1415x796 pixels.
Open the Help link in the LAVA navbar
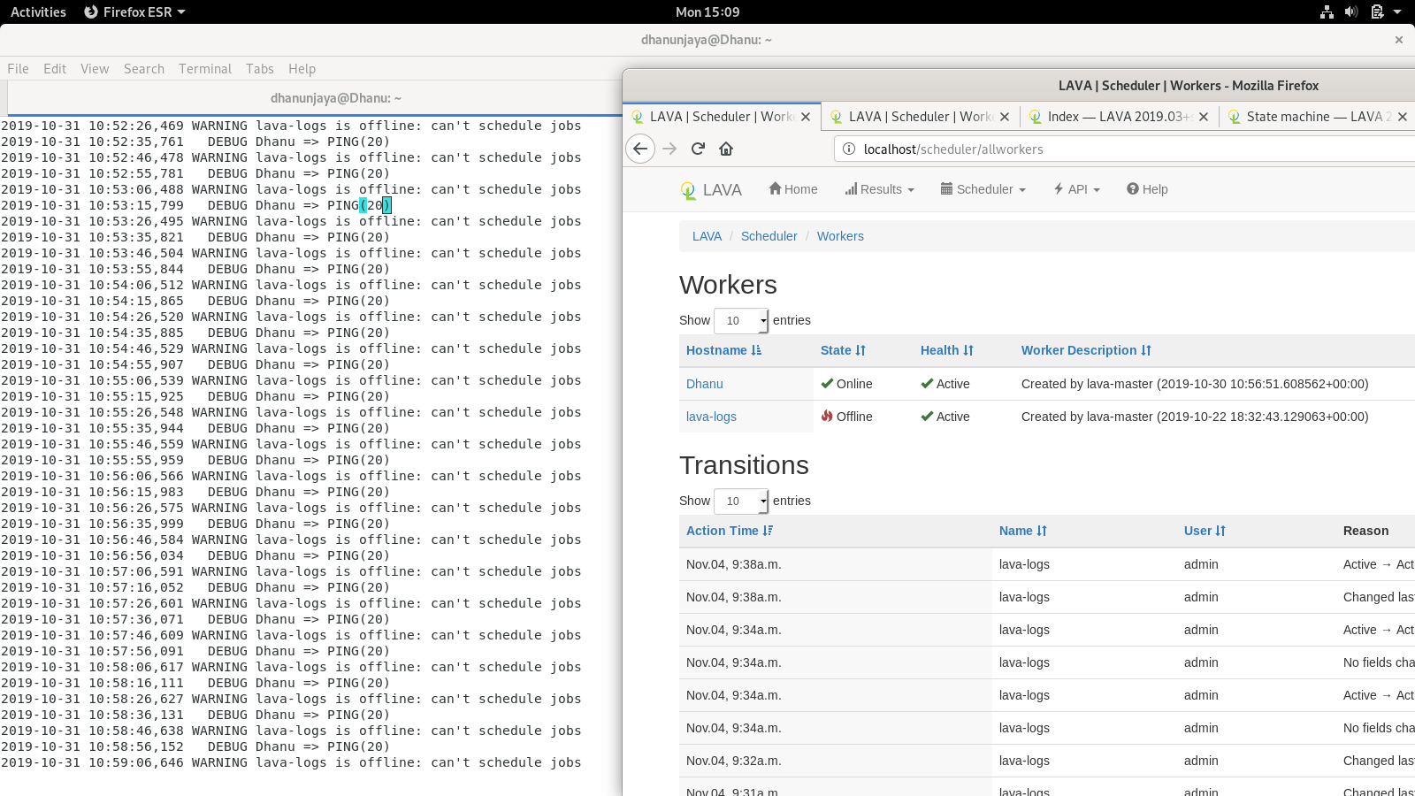(1147, 189)
